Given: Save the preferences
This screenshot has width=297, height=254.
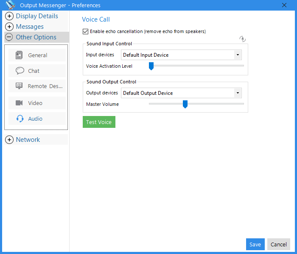Looking at the screenshot, I should point(255,244).
